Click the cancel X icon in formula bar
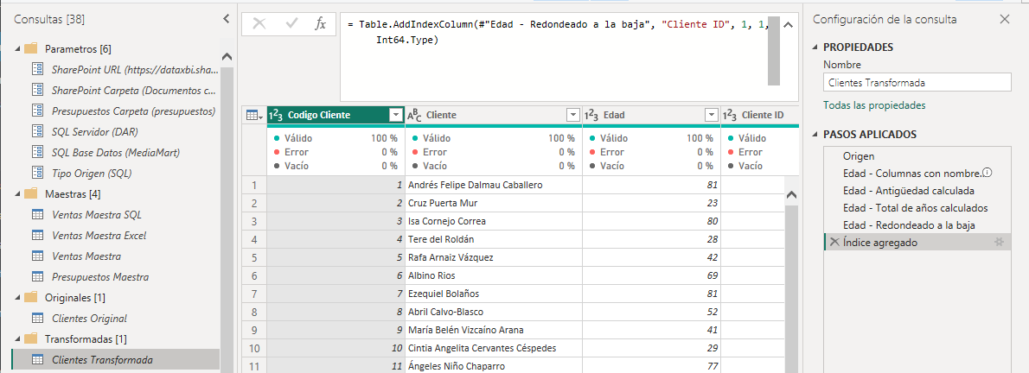Image resolution: width=1029 pixels, height=373 pixels. pyautogui.click(x=259, y=24)
